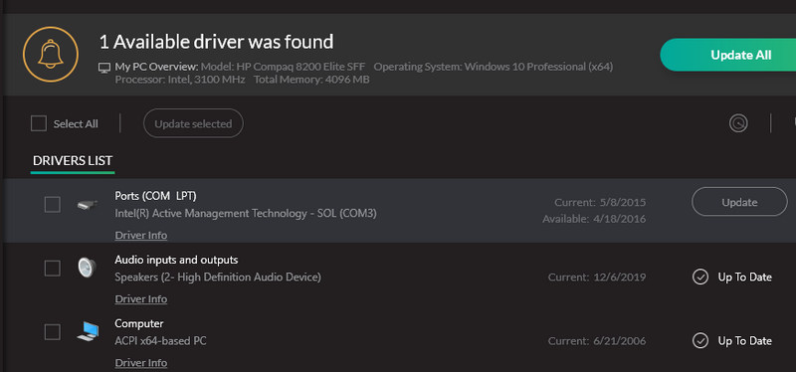Click the circular scan icon beside Update selected
796x372 pixels.
pyautogui.click(x=738, y=123)
